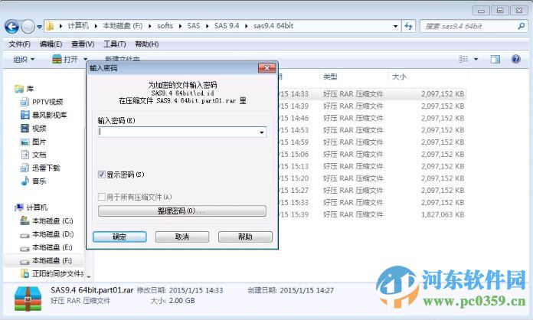Expand the password field dropdown arrow
The image size is (533, 320).
click(262, 132)
